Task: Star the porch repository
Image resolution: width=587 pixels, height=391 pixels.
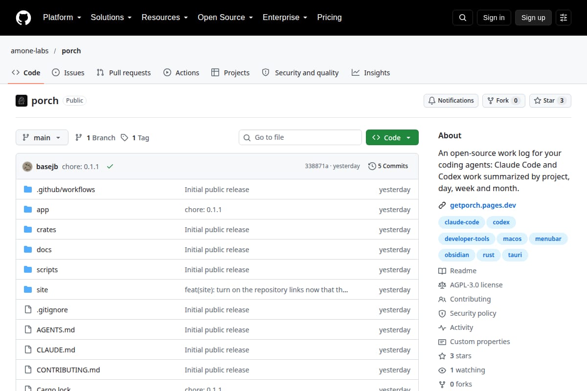Action: coord(550,101)
